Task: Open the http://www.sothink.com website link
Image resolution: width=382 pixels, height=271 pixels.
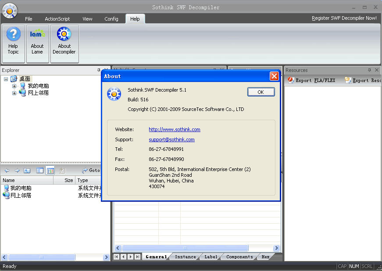Action: (x=175, y=129)
